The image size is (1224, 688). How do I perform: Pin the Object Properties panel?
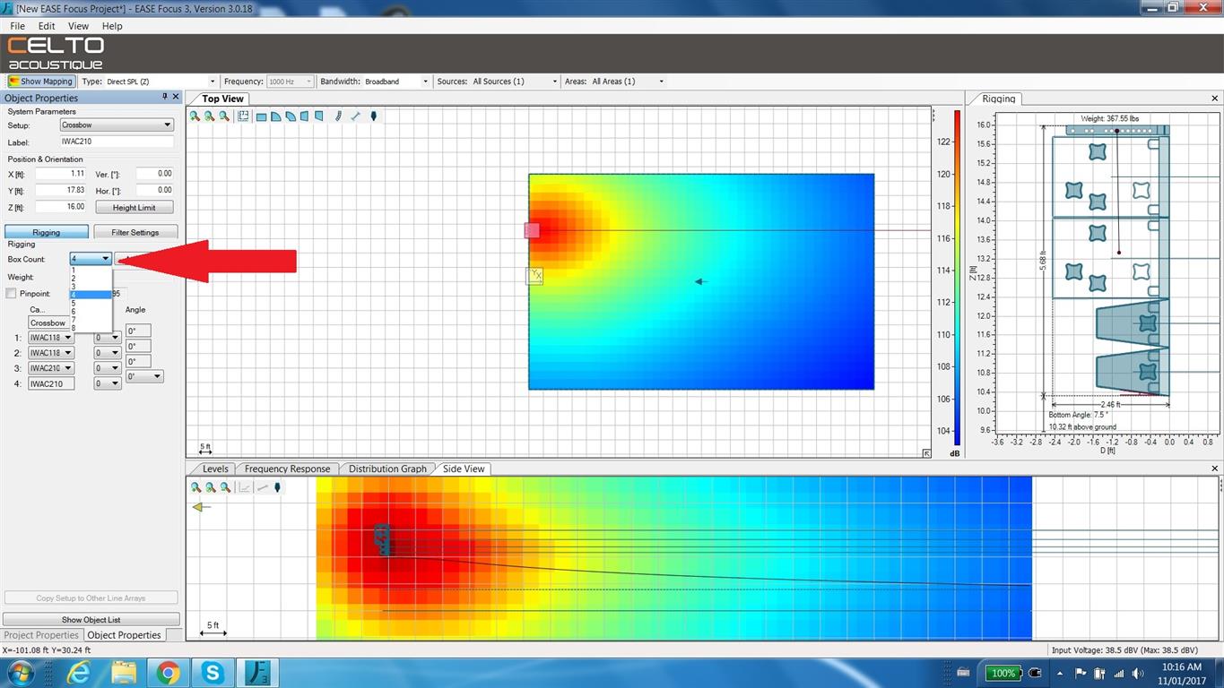tap(164, 97)
